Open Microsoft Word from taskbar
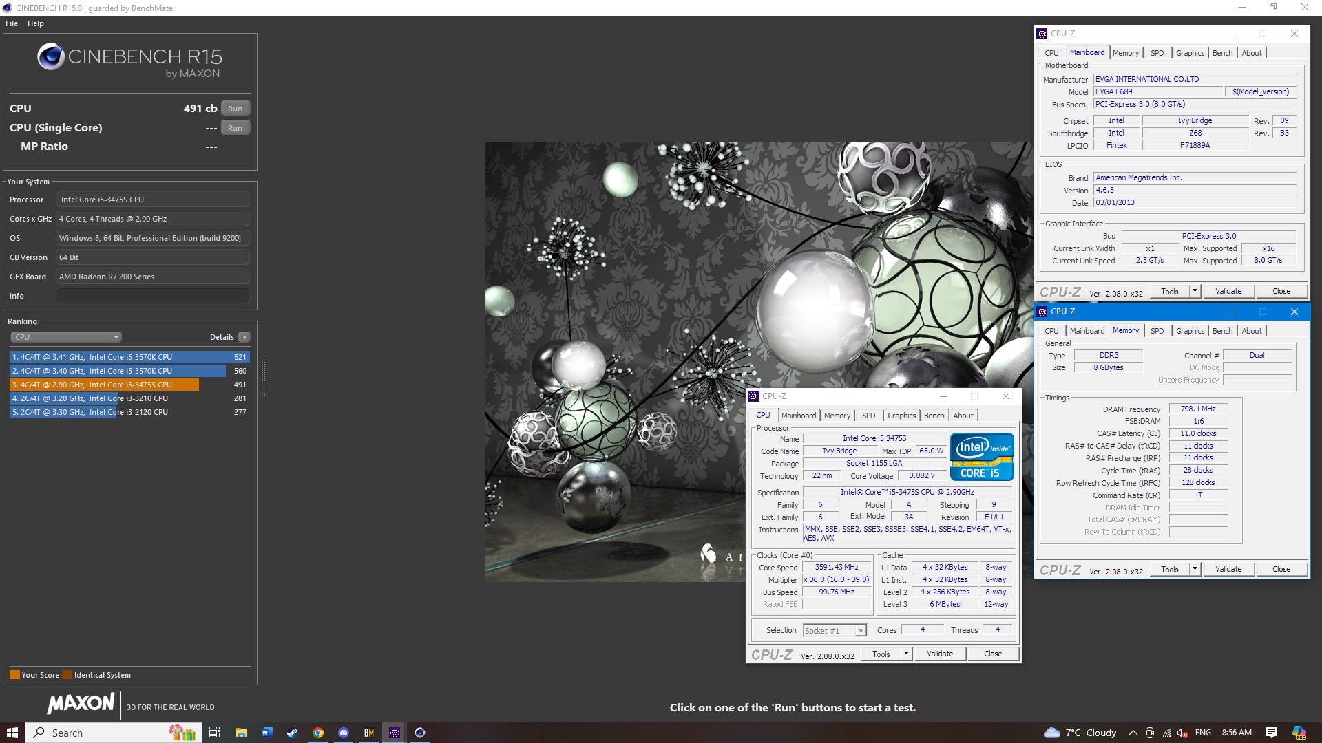 point(266,733)
